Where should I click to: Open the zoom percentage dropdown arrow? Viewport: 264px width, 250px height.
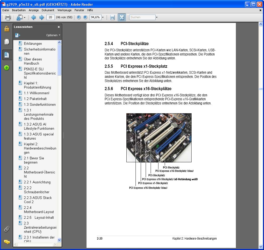pyautogui.click(x=103, y=17)
